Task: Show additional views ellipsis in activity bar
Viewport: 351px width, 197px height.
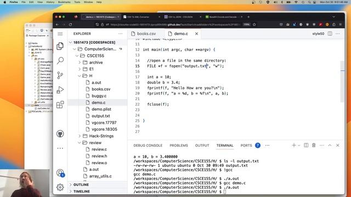Action: tap(60, 148)
